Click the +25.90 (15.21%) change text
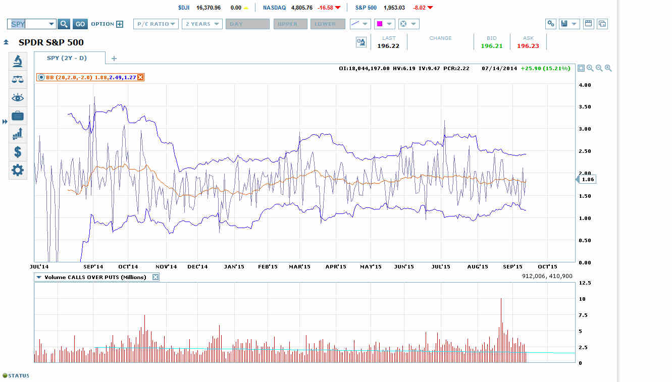672x382 pixels. (546, 68)
